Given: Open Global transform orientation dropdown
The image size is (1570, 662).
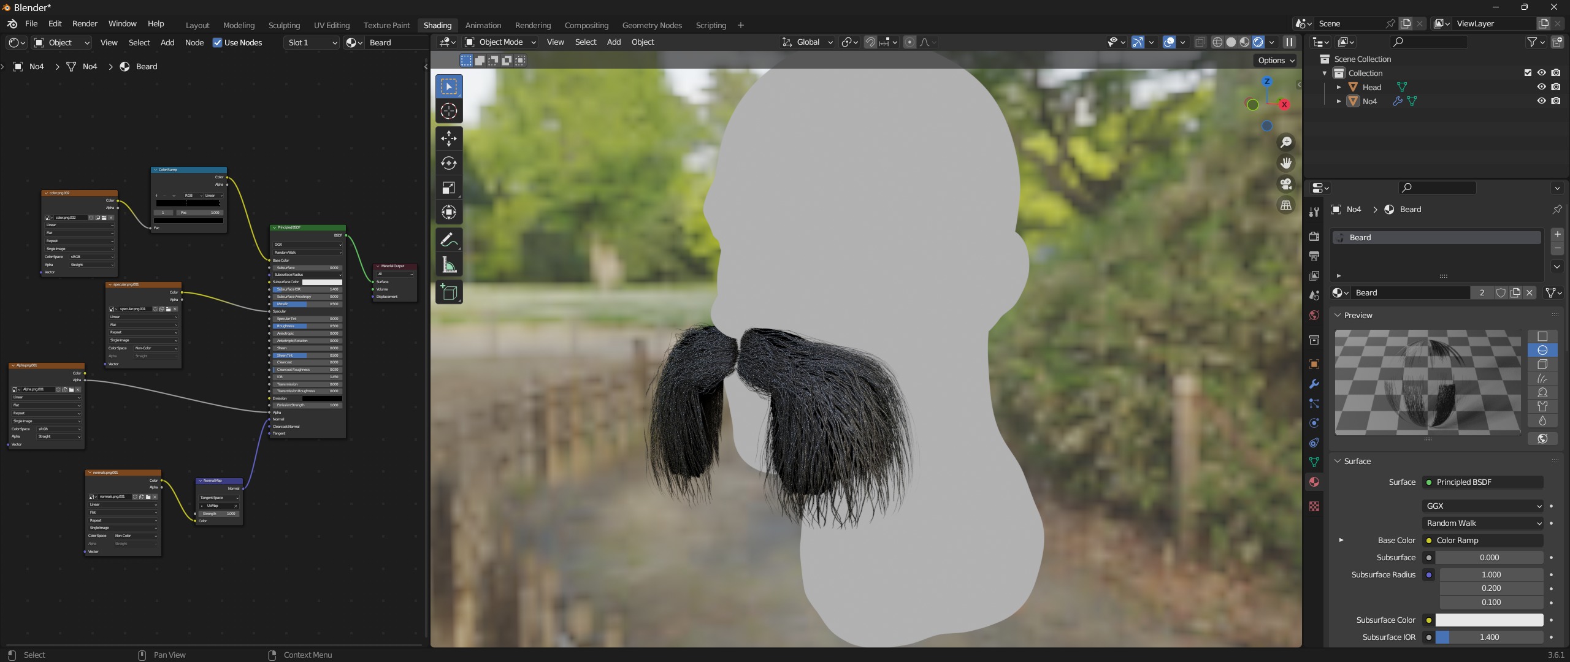Looking at the screenshot, I should point(807,42).
